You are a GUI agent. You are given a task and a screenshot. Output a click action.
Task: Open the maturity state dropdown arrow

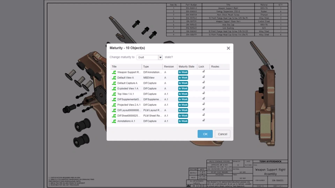[160, 57]
